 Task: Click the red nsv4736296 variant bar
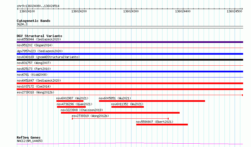71,107
